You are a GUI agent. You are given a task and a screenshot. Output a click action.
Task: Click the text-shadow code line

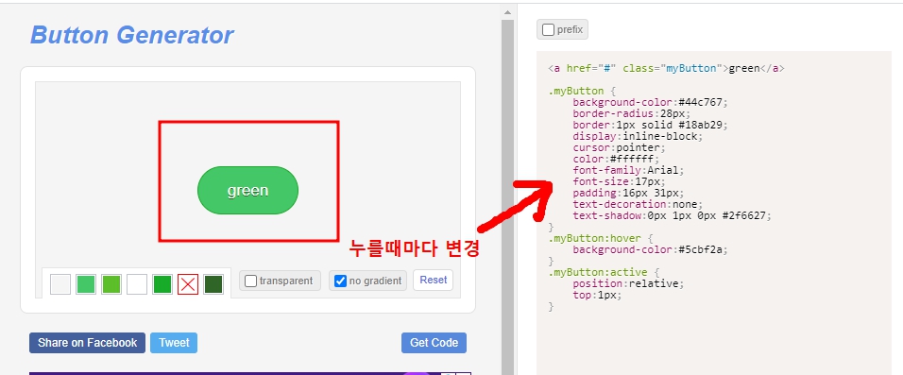coord(673,216)
